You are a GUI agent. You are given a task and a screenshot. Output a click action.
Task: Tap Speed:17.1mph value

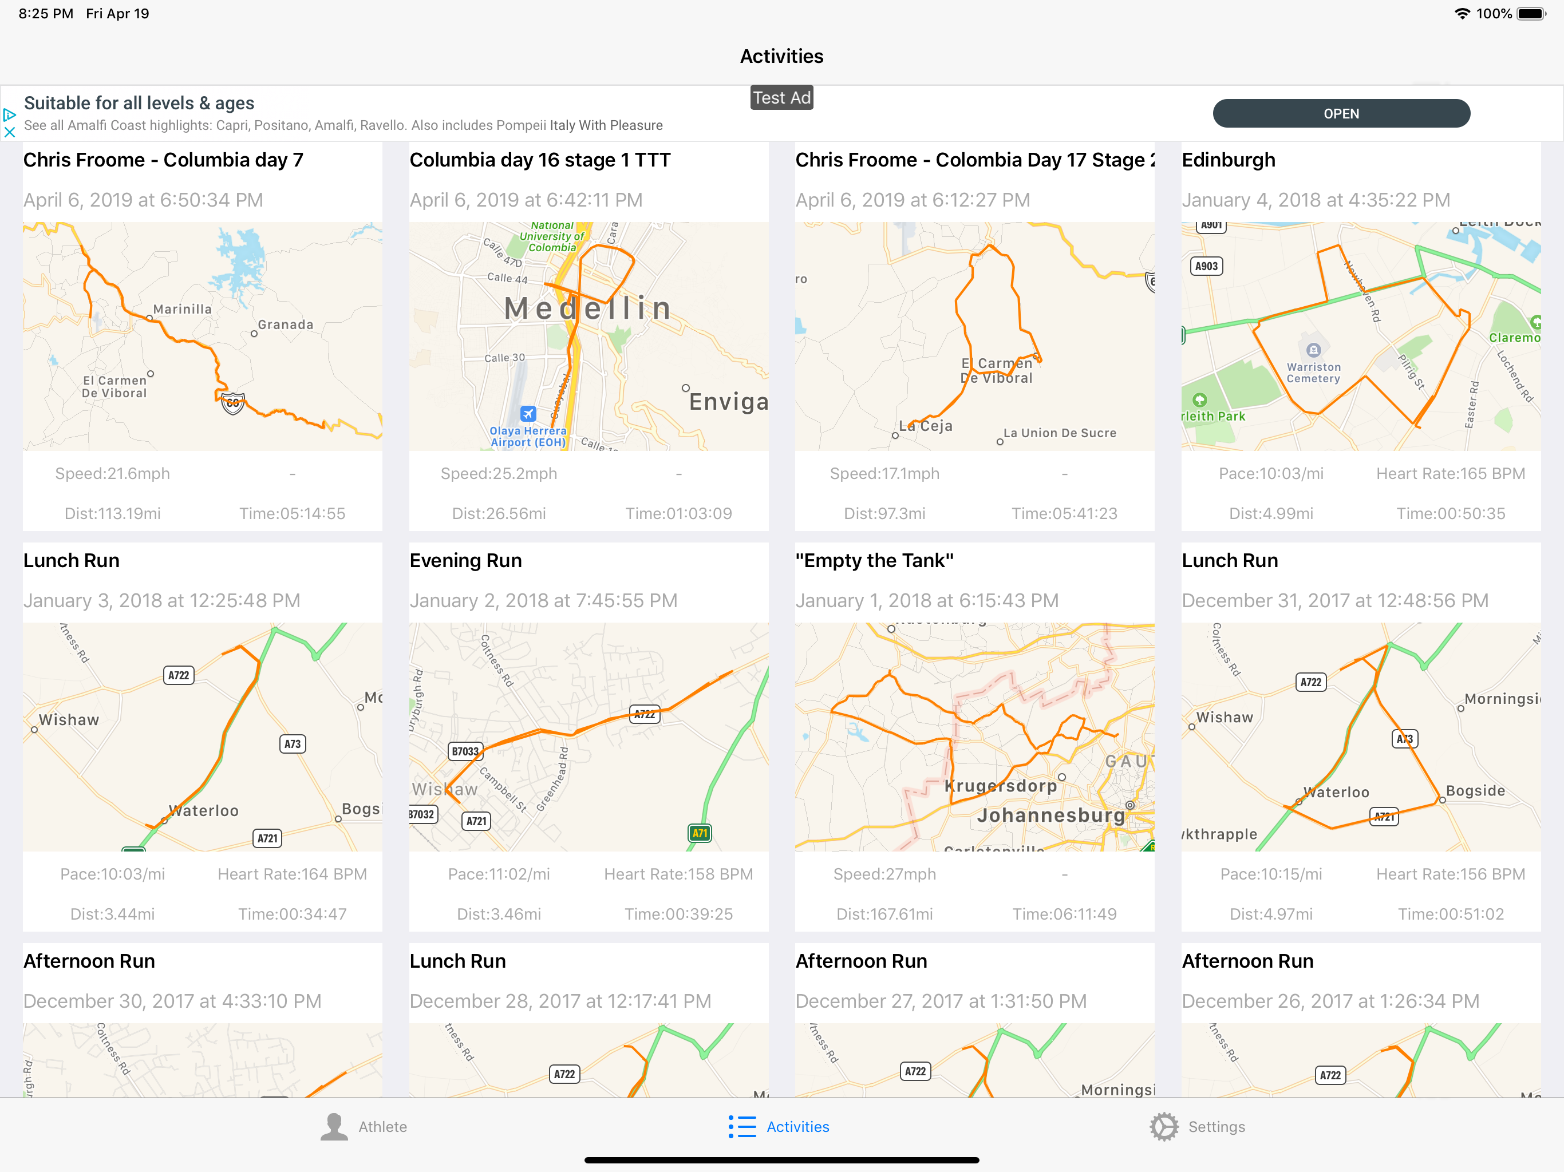[884, 474]
